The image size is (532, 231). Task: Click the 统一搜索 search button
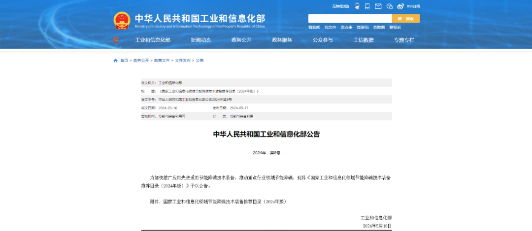click(405, 19)
